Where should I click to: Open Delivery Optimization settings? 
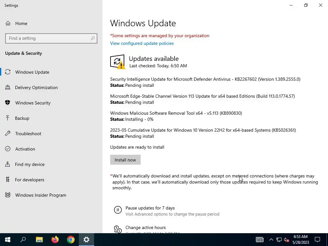click(x=51, y=87)
